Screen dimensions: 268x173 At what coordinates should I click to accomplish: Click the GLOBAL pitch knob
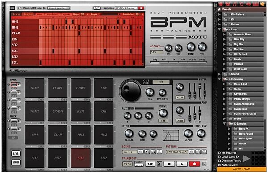pos(129,134)
